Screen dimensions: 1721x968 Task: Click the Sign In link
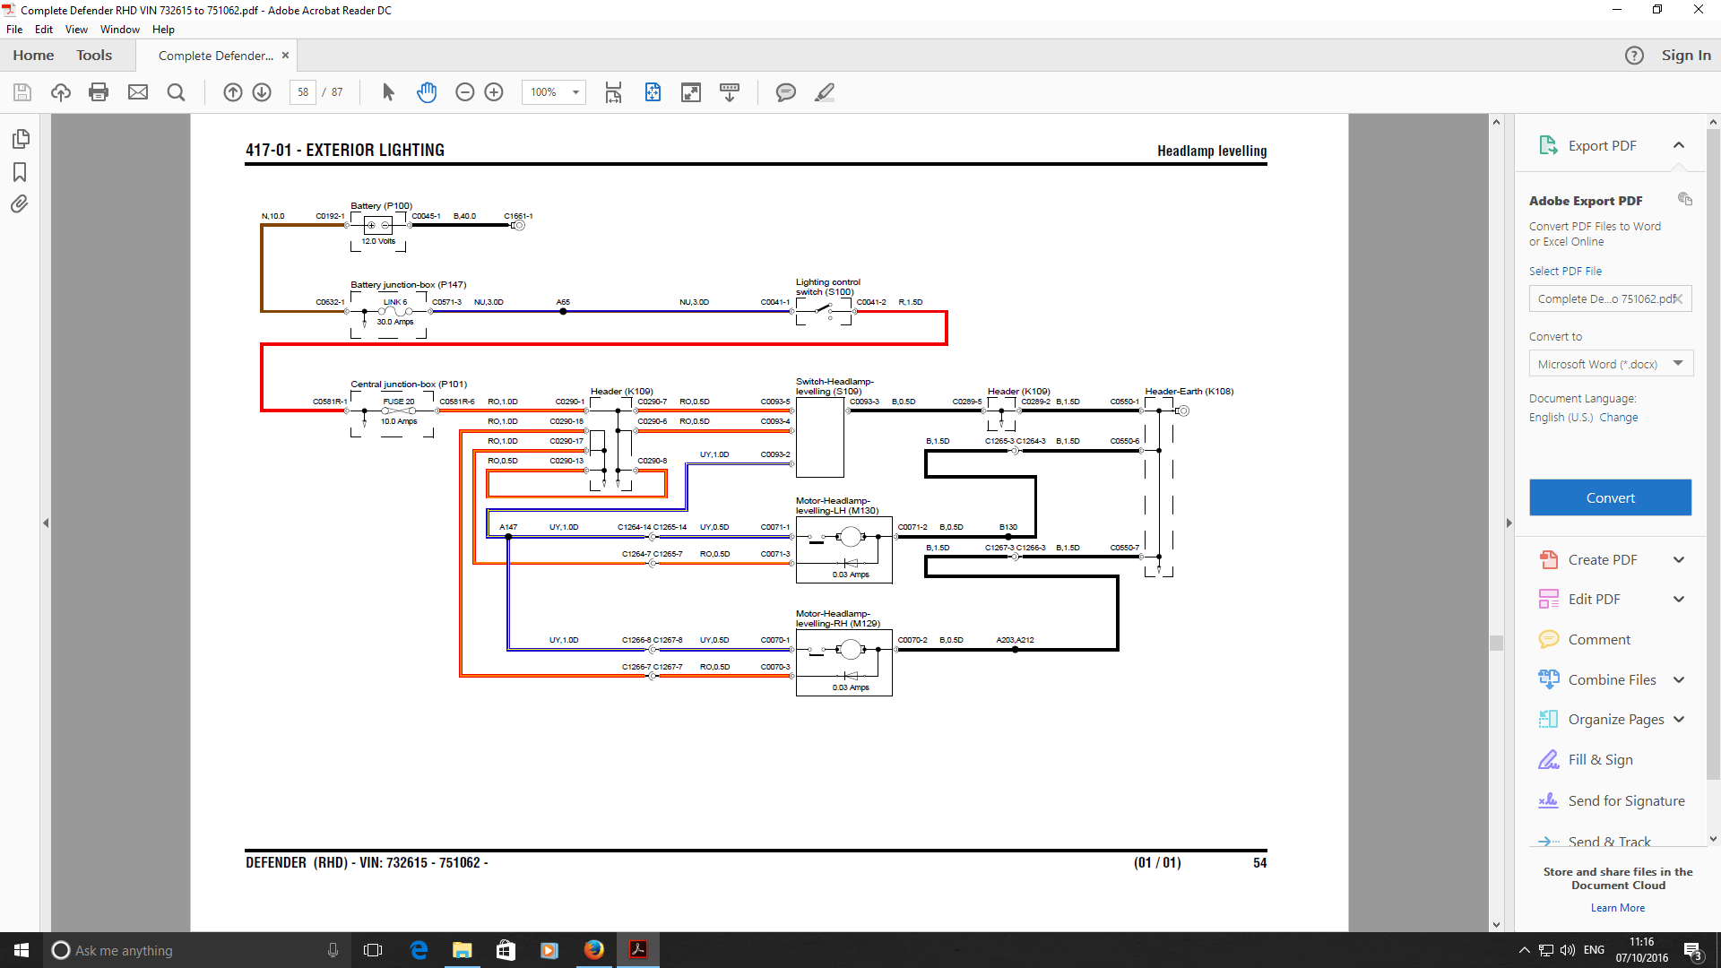pyautogui.click(x=1686, y=56)
